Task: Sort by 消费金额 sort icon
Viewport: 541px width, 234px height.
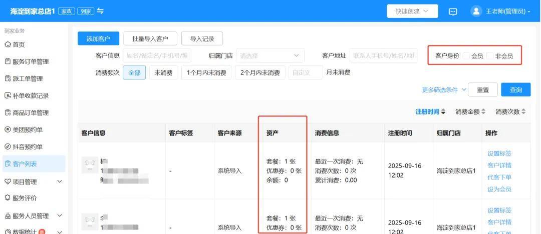Action: pos(483,111)
